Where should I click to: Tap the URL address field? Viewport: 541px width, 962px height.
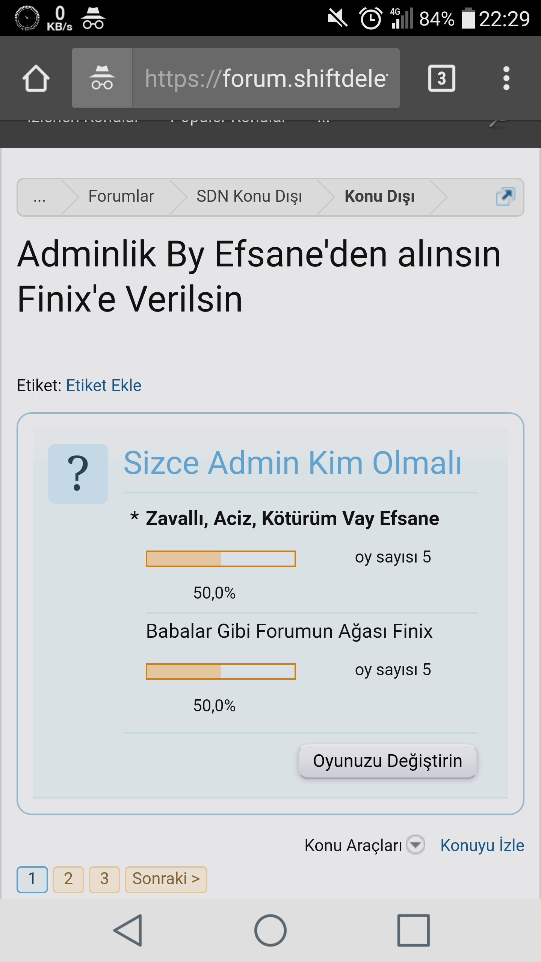coord(266,78)
